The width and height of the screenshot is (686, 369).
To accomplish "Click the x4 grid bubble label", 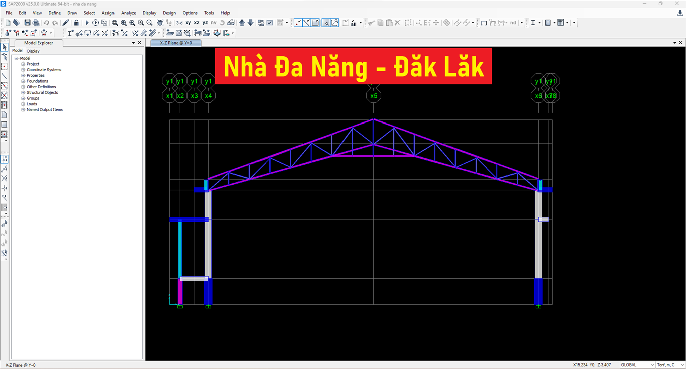I will 208,95.
